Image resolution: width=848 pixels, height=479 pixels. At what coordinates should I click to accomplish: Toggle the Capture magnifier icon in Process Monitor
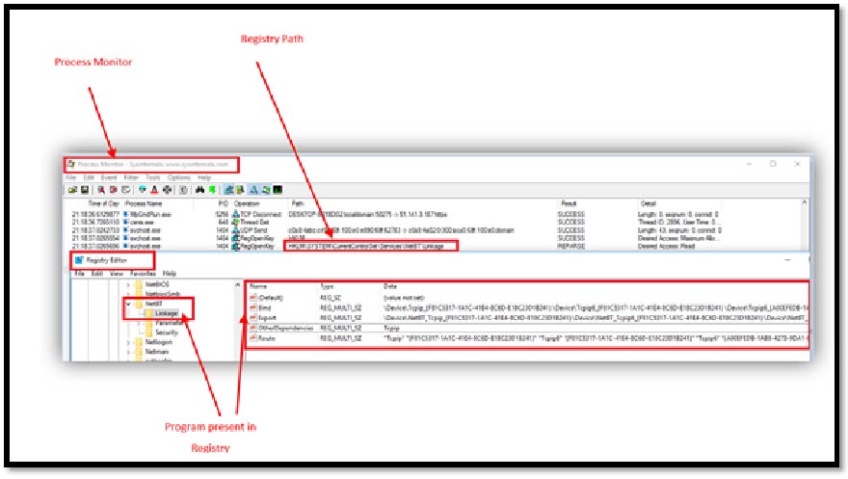[100, 190]
